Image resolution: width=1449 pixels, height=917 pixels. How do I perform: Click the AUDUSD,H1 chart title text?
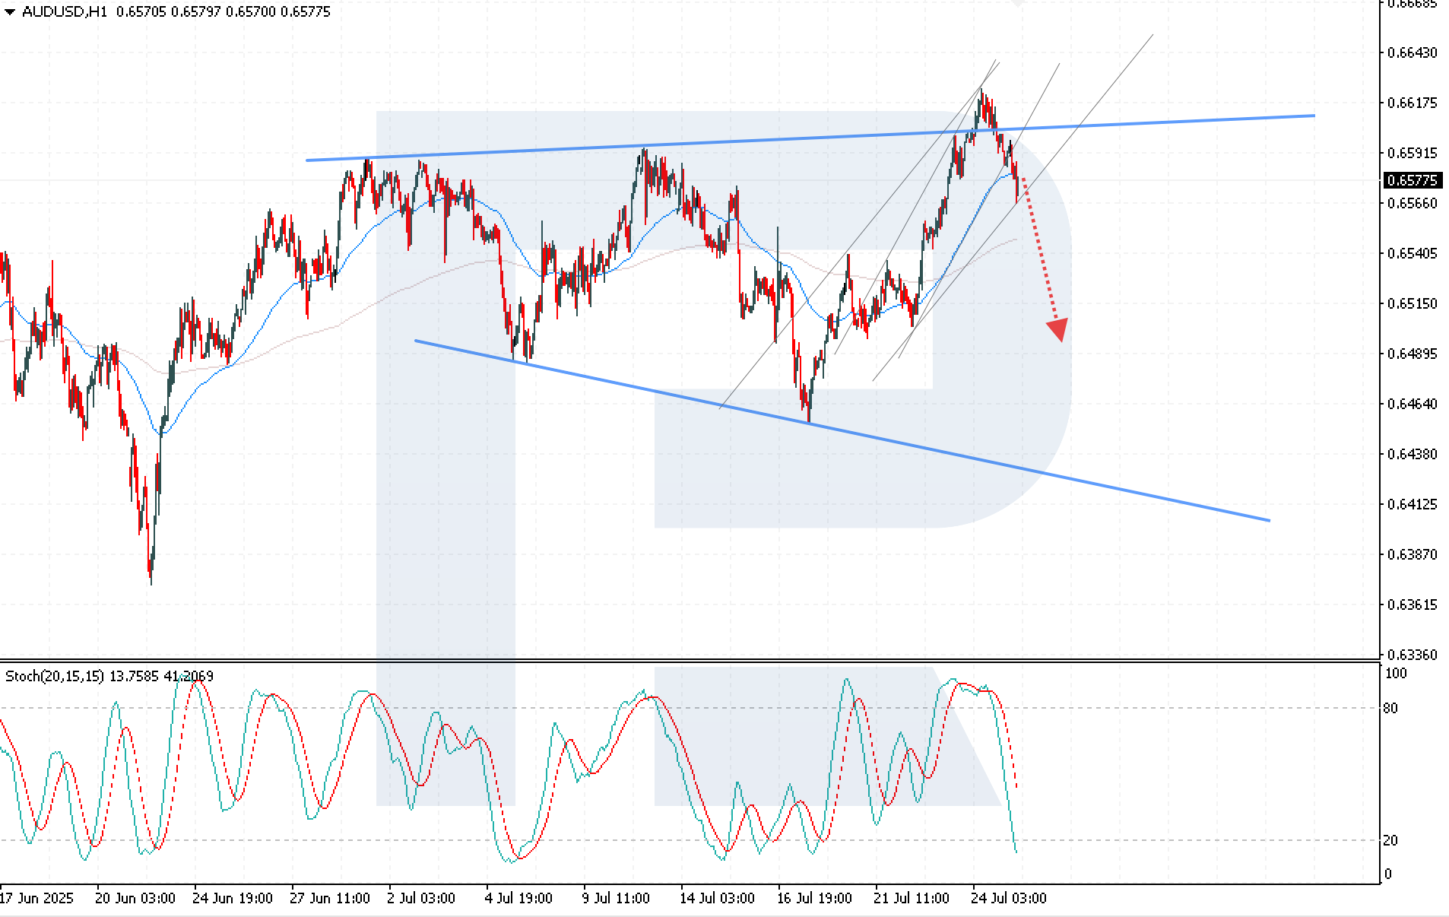pos(65,12)
